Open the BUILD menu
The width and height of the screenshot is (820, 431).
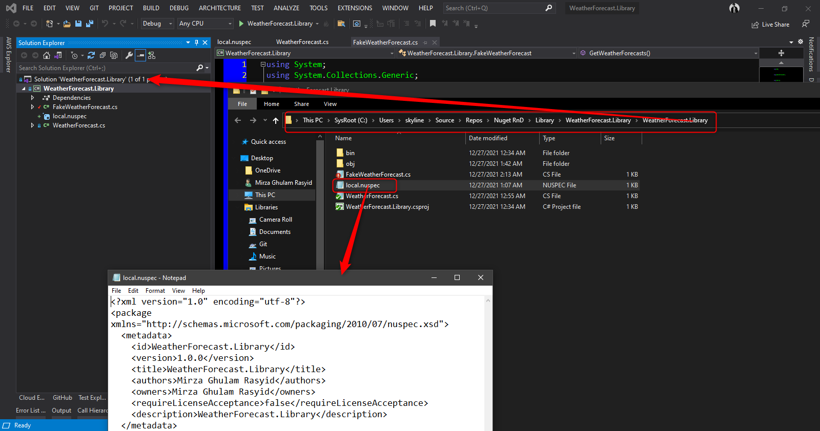coord(151,8)
